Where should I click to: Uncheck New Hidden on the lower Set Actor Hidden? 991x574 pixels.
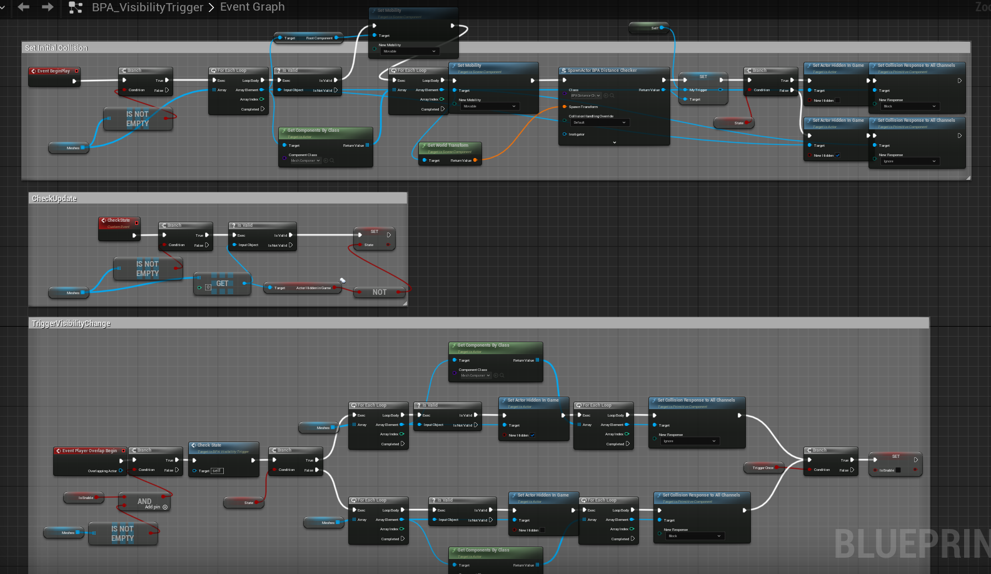[838, 156]
